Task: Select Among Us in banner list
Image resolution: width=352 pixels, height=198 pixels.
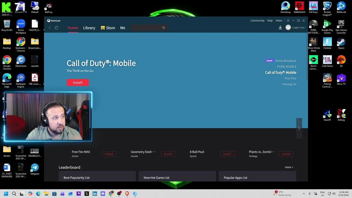Action: (x=289, y=84)
